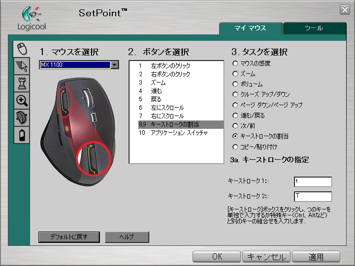Switch to the ツール tab
355x266 pixels.
315,28
